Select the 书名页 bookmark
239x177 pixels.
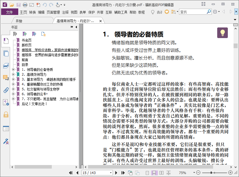pyautogui.click(x=26, y=40)
